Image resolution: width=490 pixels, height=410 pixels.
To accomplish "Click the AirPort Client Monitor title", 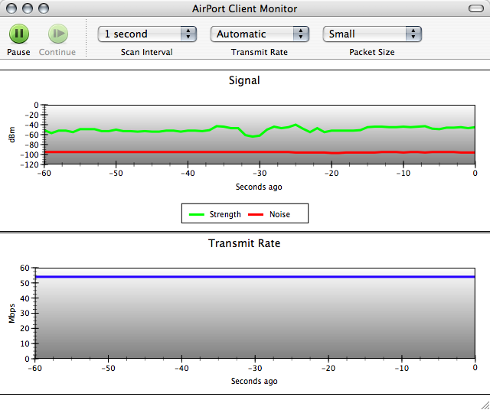I will coord(244,8).
